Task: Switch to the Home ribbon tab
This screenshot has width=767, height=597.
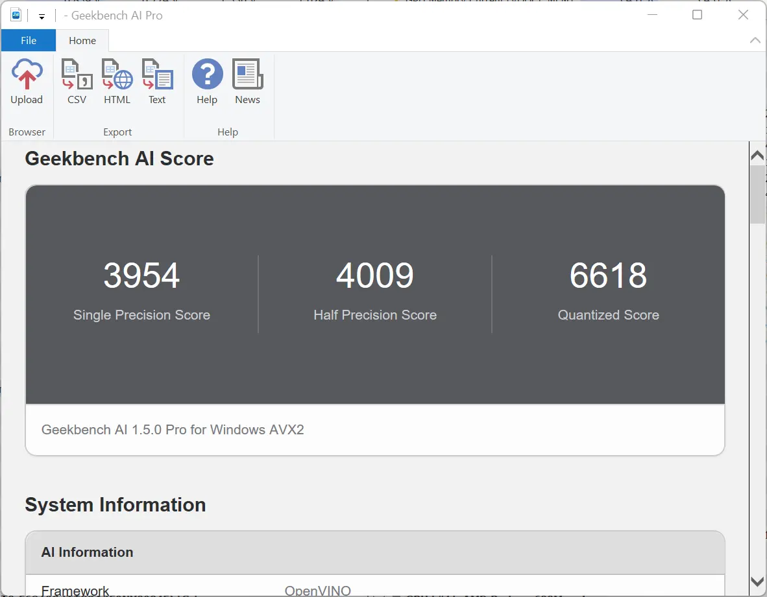Action: 82,40
